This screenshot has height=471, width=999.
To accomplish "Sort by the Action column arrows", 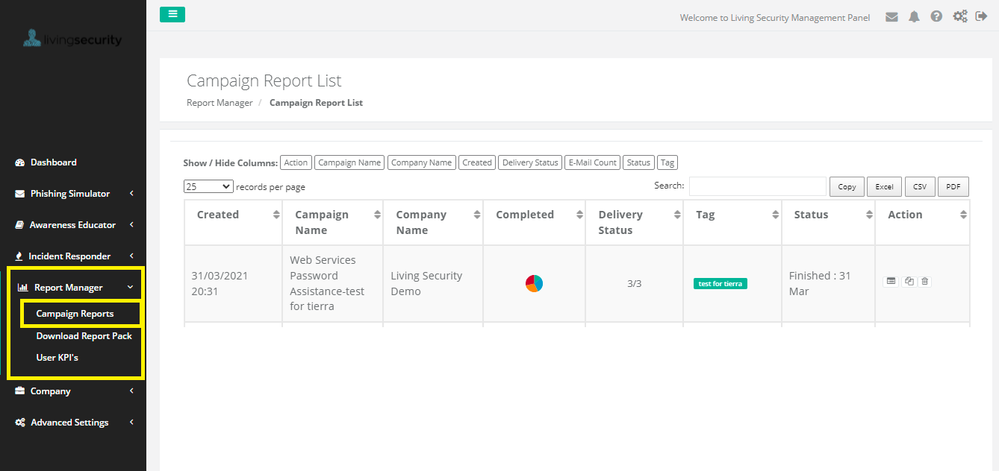I will coord(963,215).
